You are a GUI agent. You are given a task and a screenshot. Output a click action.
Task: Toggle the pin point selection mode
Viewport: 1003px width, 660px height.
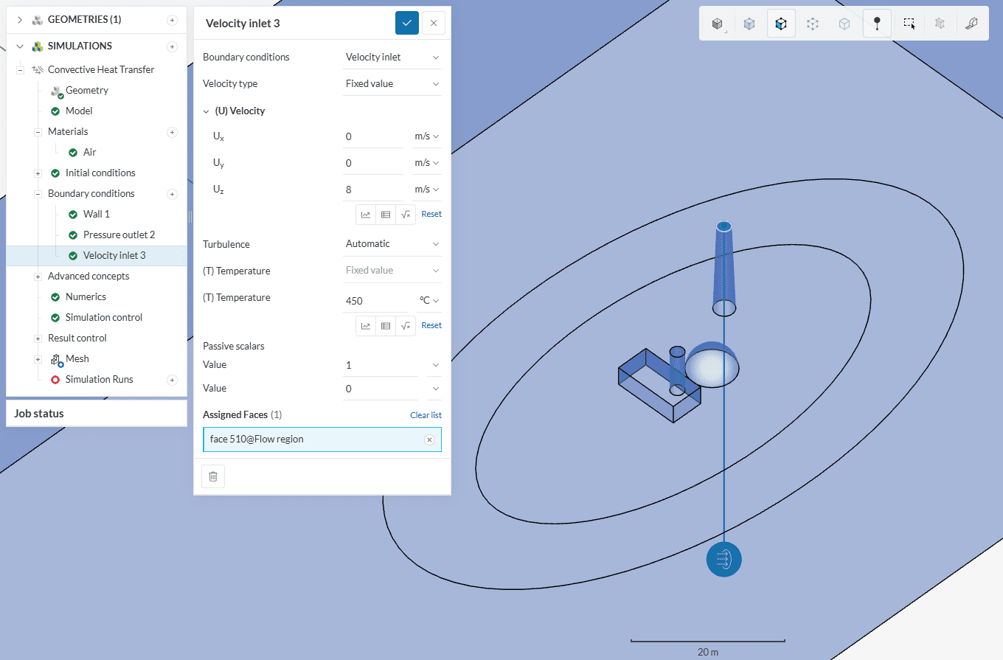(x=876, y=24)
